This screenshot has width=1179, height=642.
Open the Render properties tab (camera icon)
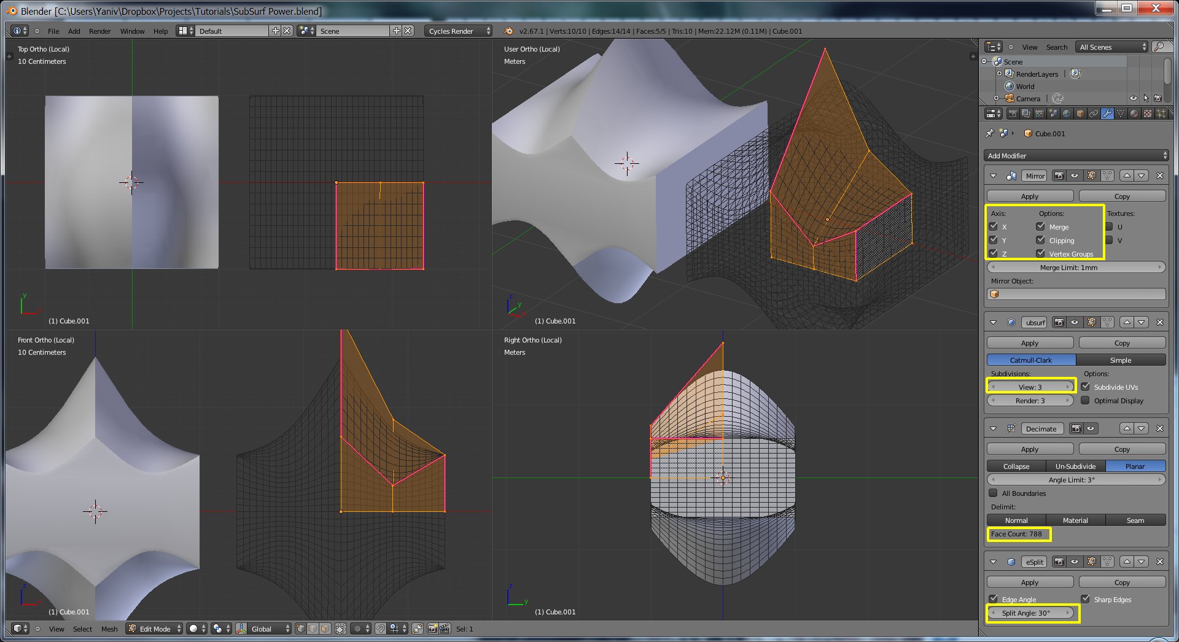(x=1013, y=114)
